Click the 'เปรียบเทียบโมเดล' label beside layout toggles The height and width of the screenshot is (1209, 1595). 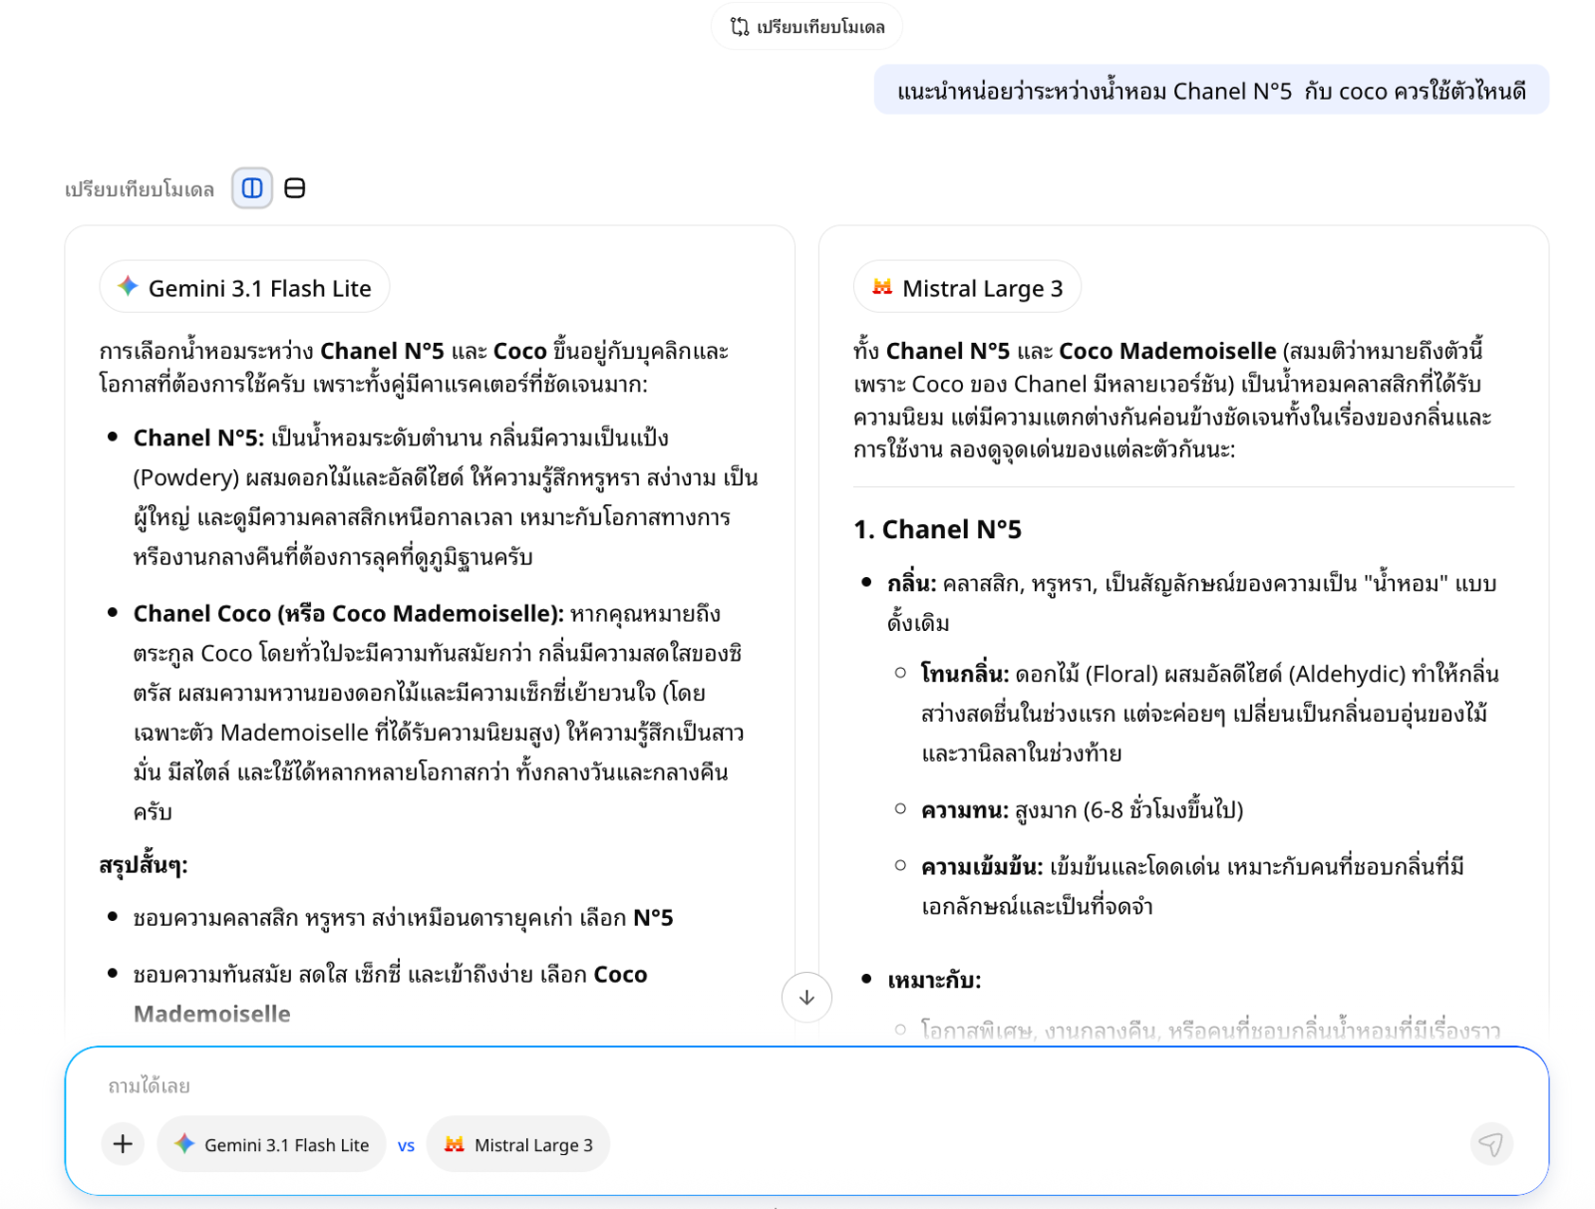(x=140, y=189)
